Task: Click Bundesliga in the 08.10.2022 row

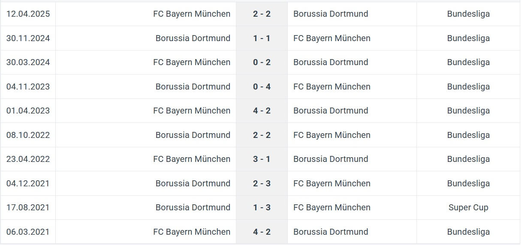Action: pyautogui.click(x=468, y=135)
